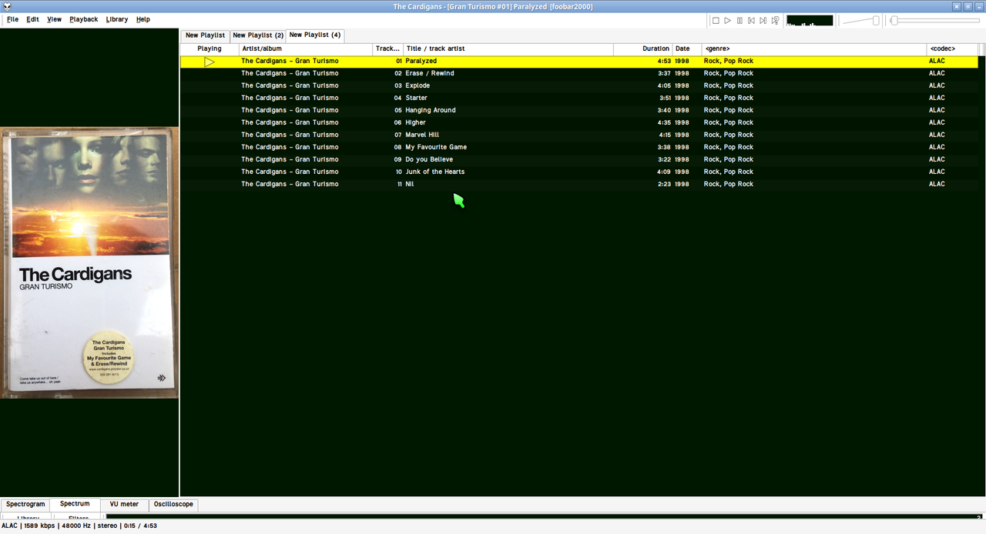Select the track Starter

coord(579,98)
